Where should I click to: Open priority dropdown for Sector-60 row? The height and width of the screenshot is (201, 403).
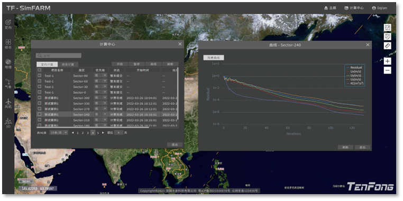click(x=100, y=81)
